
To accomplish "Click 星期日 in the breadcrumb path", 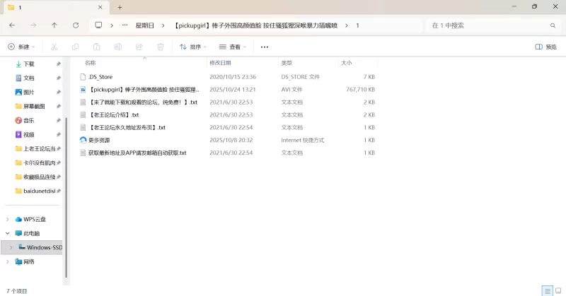I will click(144, 25).
